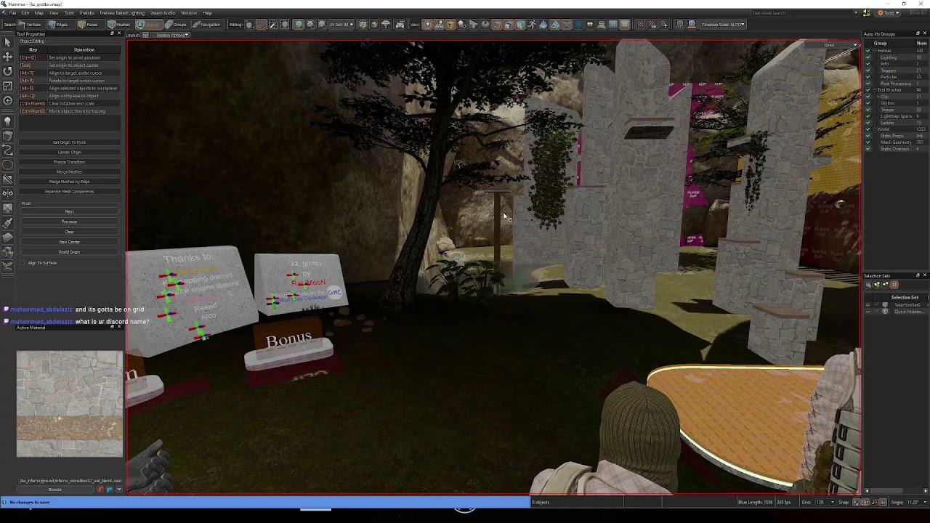930x523 pixels.
Task: Open the Tools dropdown at top right
Action: click(888, 12)
